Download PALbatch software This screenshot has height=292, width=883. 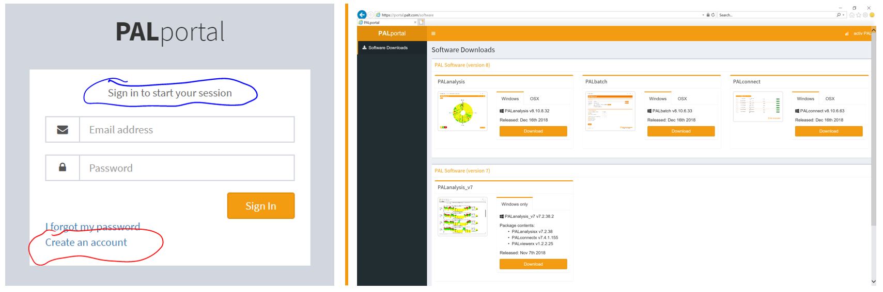pyautogui.click(x=681, y=131)
